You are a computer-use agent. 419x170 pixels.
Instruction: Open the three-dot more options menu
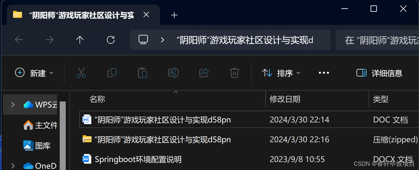[324, 73]
